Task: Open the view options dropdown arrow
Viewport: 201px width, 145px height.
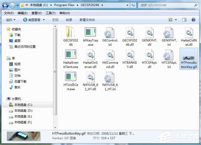Action: coord(176,20)
